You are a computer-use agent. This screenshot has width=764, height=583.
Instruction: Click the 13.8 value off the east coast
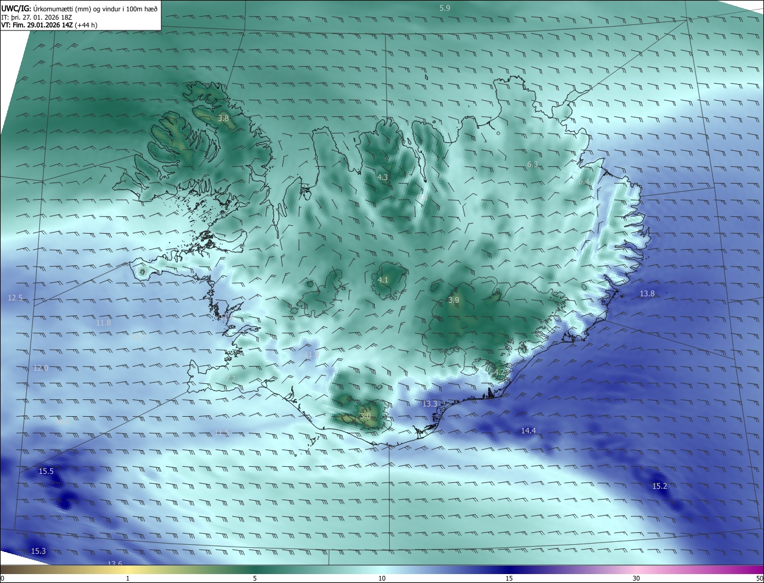click(647, 293)
